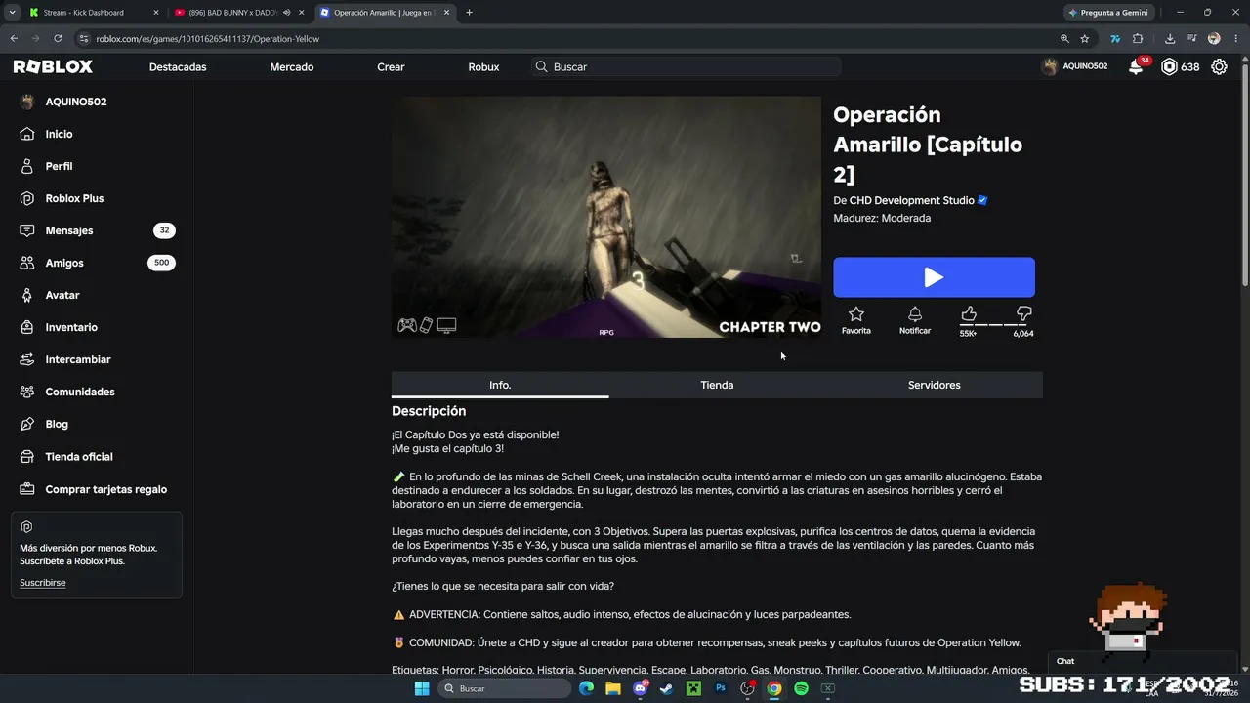Click the Roblox Plus icon in sidebar
Screen dimensions: 1250x703
coord(27,198)
